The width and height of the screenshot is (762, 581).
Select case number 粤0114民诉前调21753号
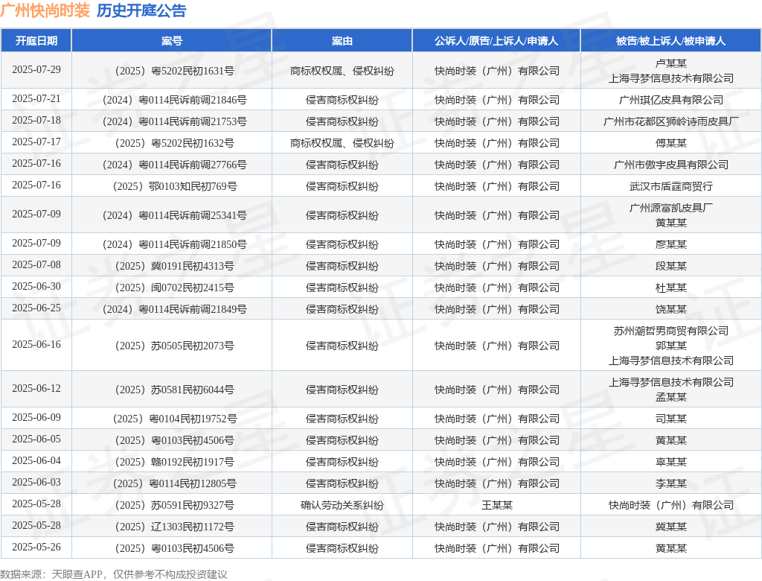(x=174, y=121)
